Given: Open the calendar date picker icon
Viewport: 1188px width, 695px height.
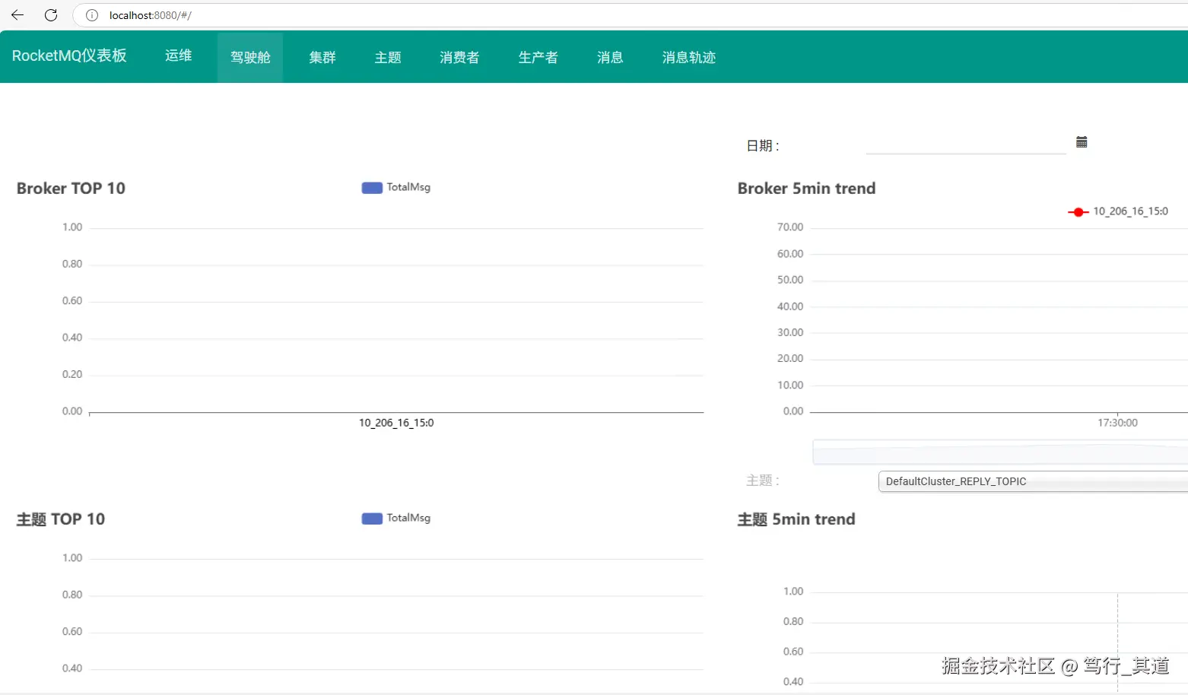Looking at the screenshot, I should pyautogui.click(x=1082, y=142).
